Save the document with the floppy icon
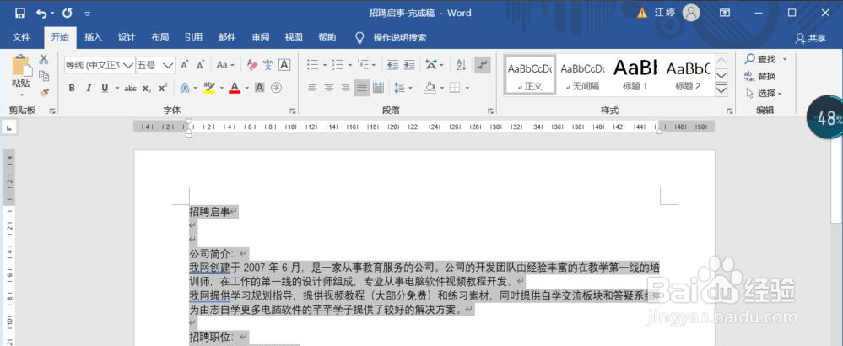Screen dimensions: 843x346 point(20,13)
